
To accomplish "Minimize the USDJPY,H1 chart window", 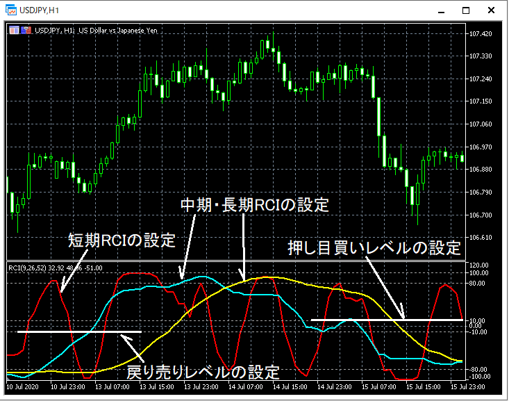I will point(441,10).
